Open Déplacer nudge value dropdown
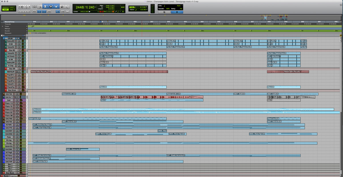343x177 pixels. coord(147,10)
